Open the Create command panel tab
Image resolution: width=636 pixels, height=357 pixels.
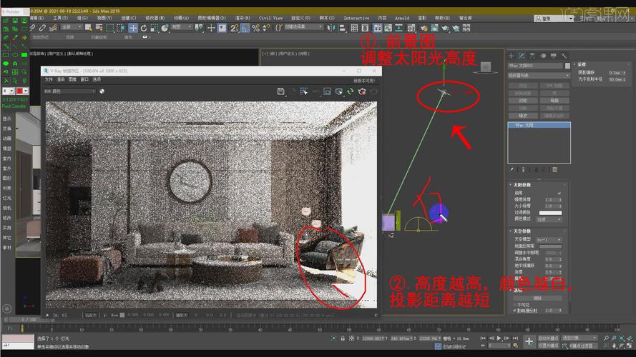point(511,56)
